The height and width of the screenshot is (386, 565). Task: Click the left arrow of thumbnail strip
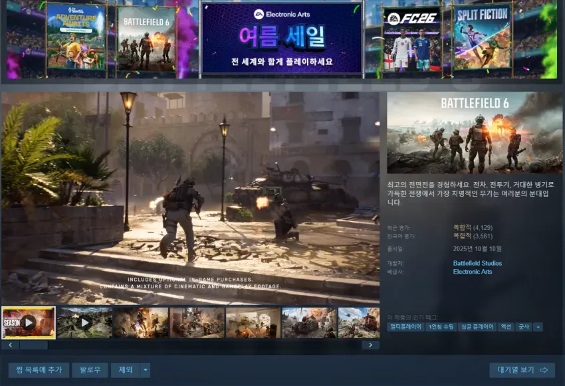tap(11, 345)
